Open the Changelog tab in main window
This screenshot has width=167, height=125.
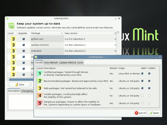[27, 91]
